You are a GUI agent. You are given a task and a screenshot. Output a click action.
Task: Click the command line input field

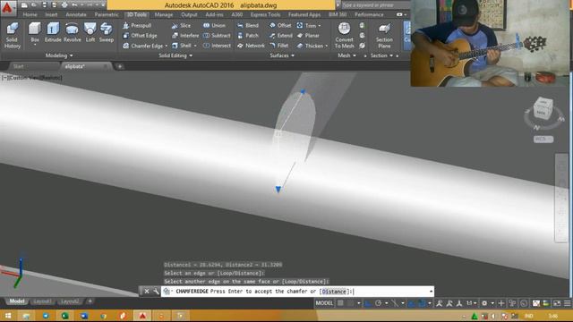point(297,292)
